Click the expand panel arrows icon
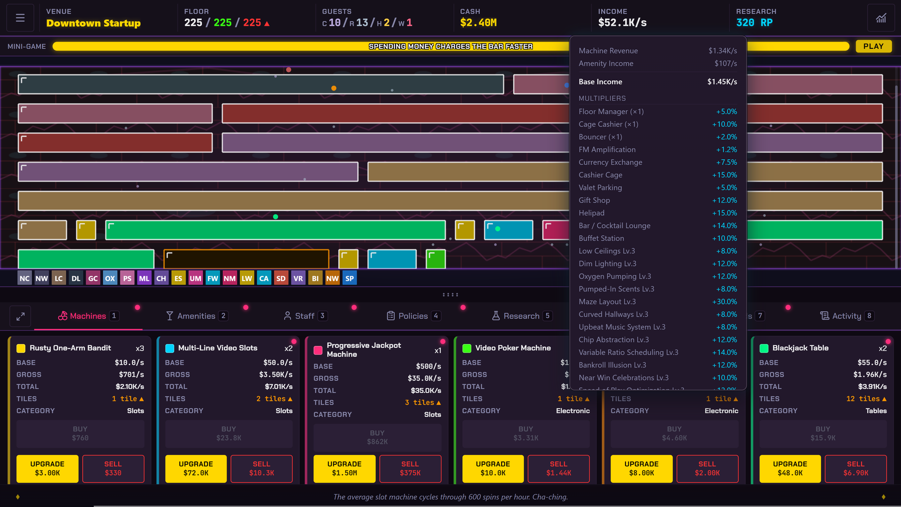The width and height of the screenshot is (901, 507). (21, 316)
